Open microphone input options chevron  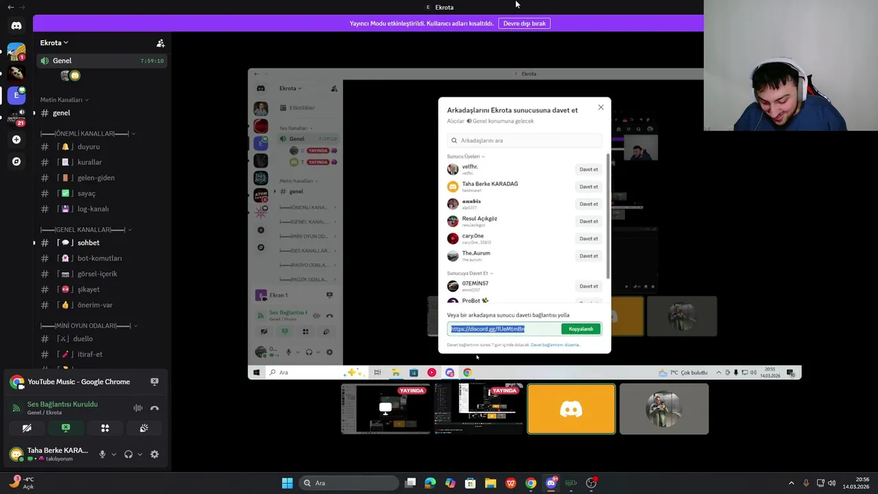click(114, 454)
